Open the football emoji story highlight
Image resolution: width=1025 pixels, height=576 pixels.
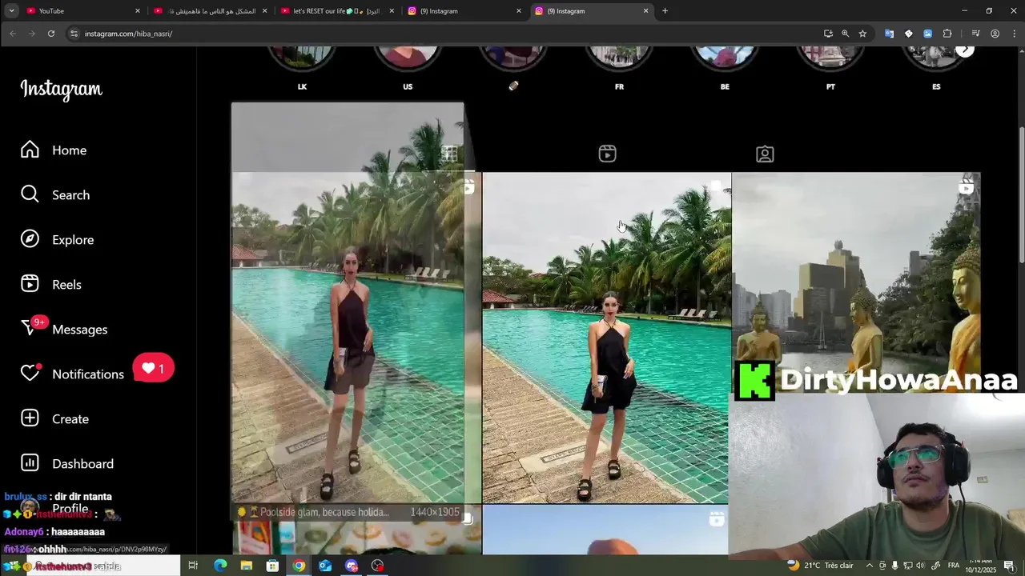coord(513,67)
